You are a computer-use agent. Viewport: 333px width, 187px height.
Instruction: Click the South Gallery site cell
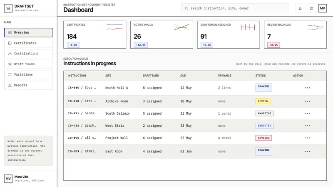click(x=117, y=113)
